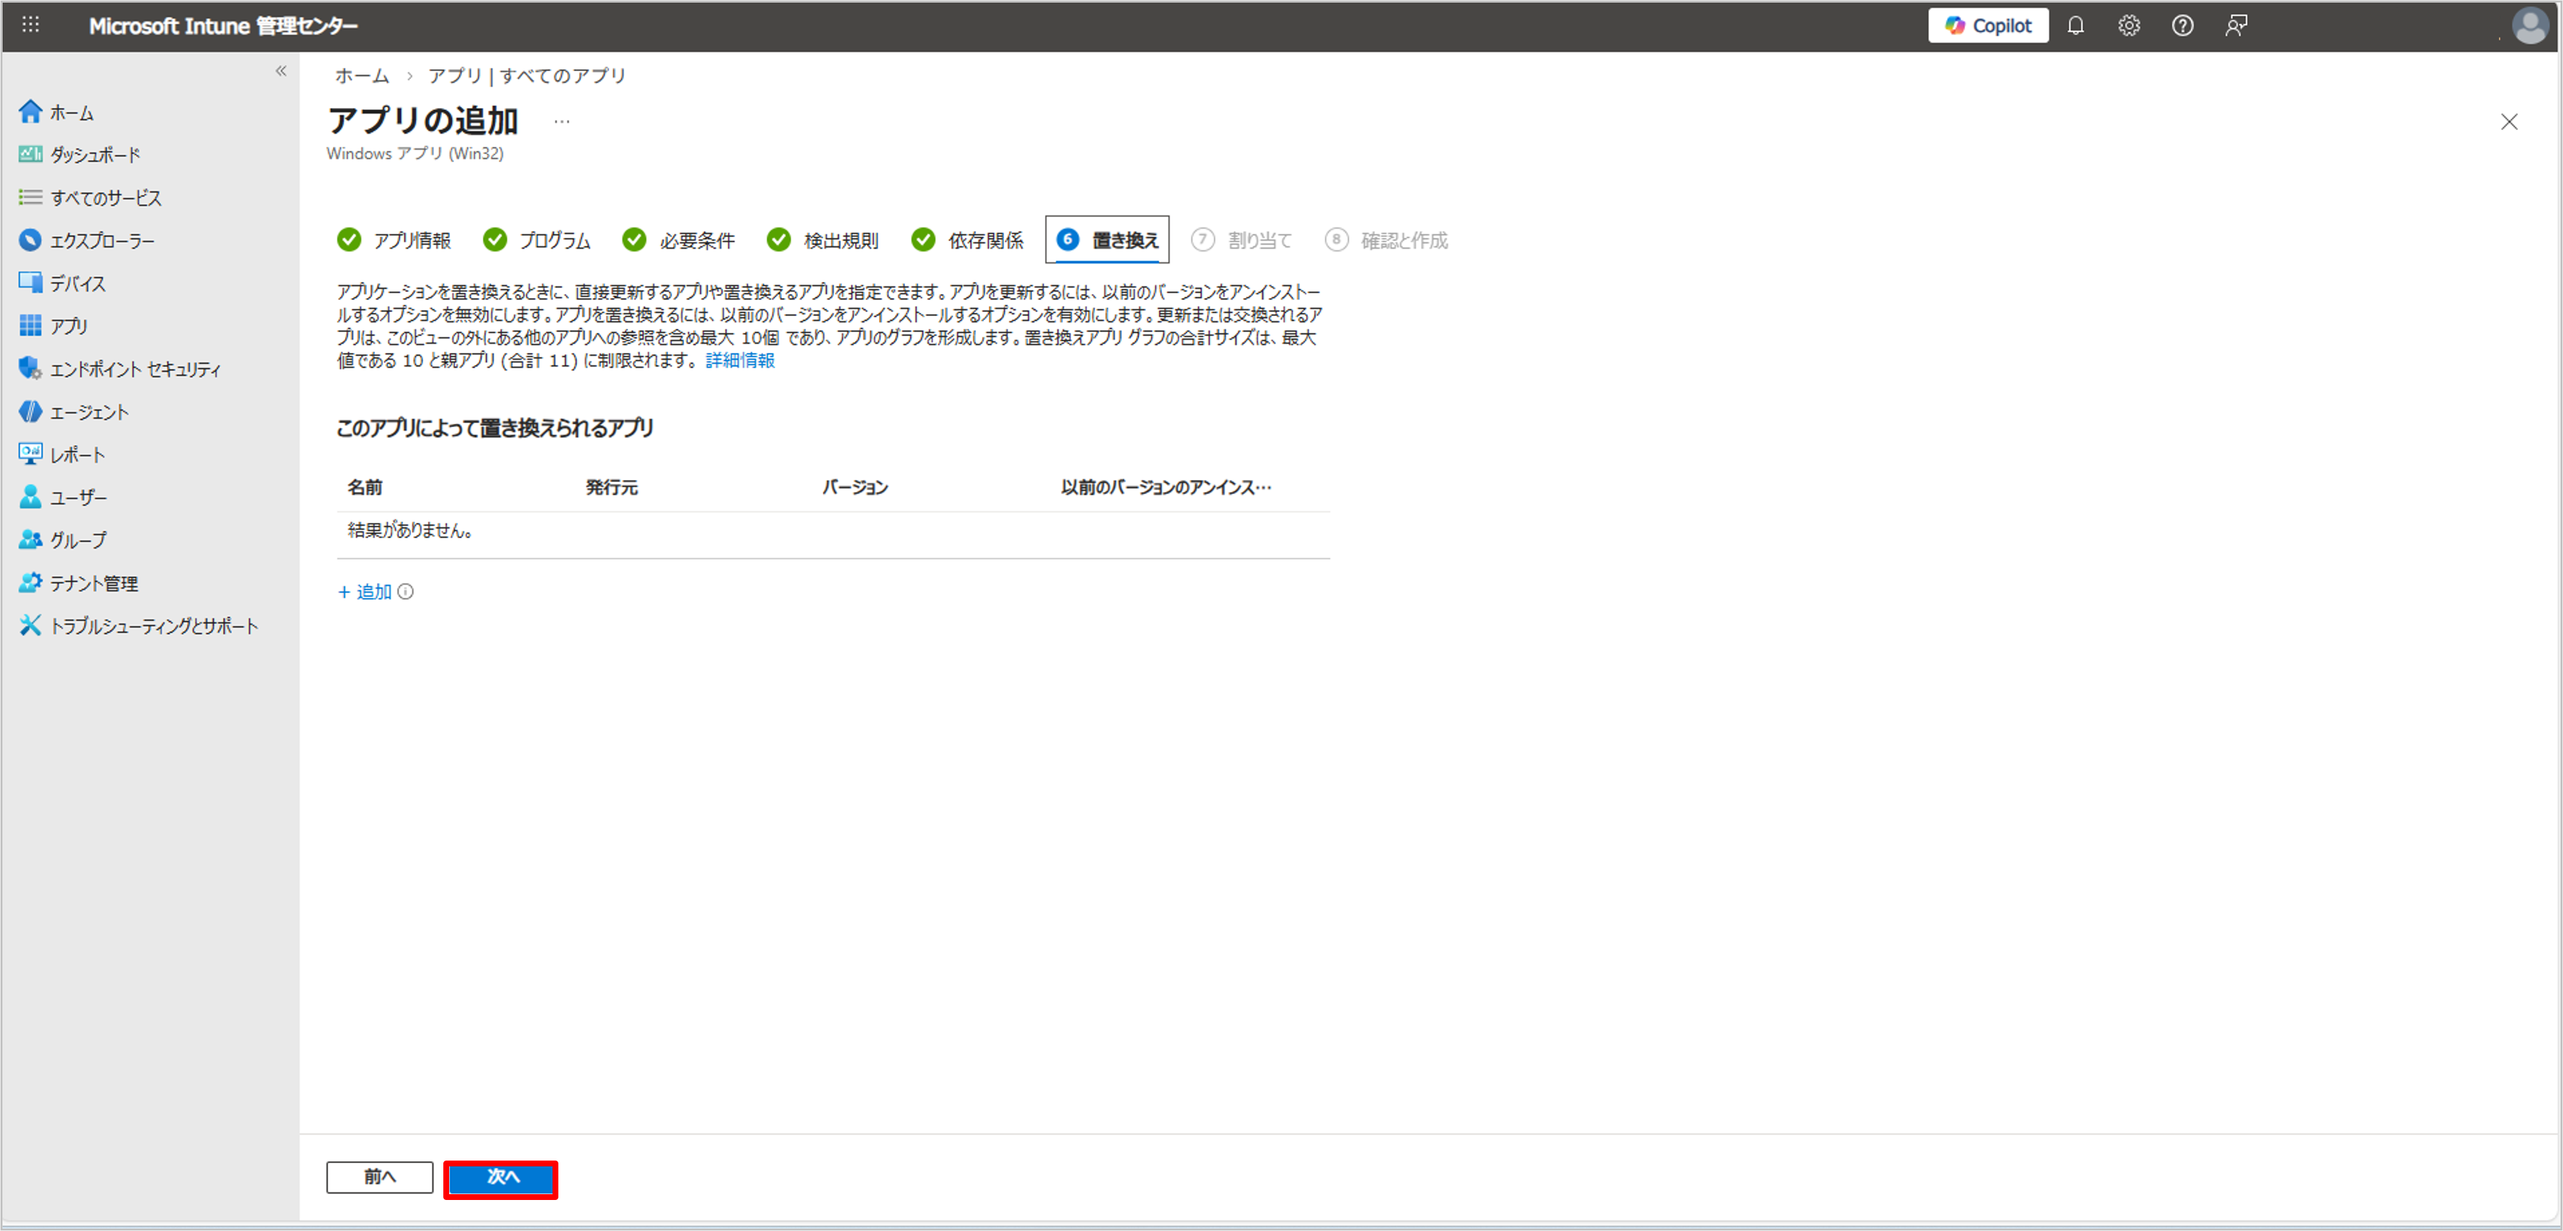The height and width of the screenshot is (1231, 2563).
Task: Collapse the left navigation sidebar
Action: click(x=280, y=70)
